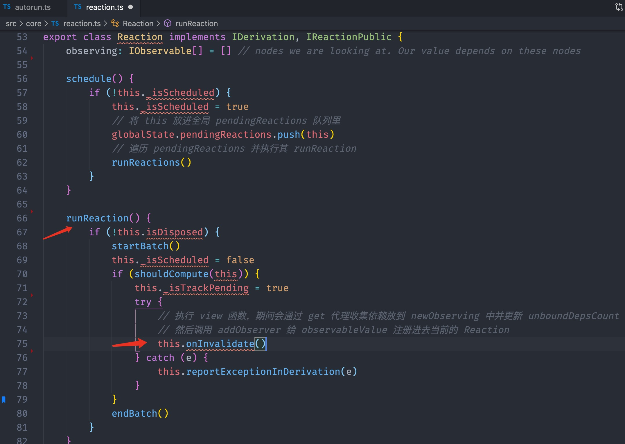This screenshot has height=444, width=625.
Task: Click the red change marker below line 75
Action: pyautogui.click(x=32, y=351)
